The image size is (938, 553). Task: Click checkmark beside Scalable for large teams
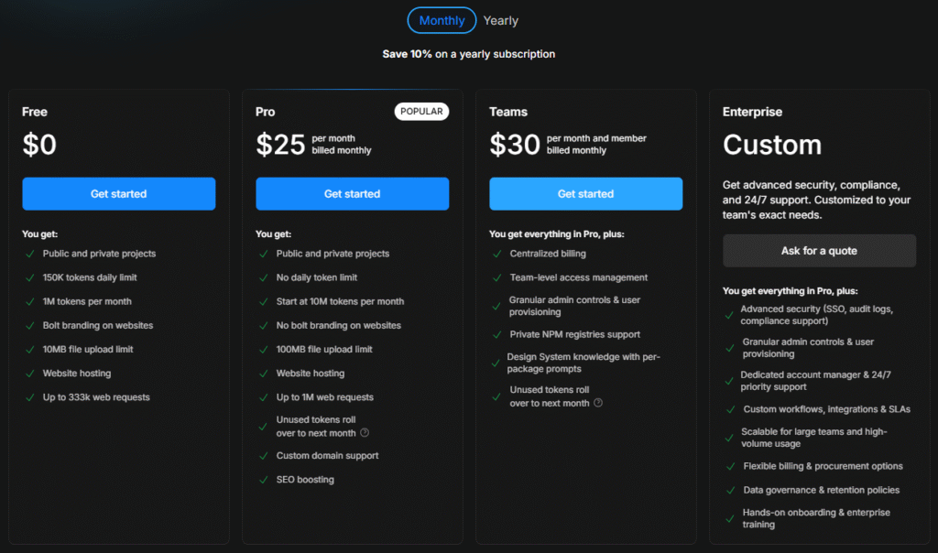coord(728,438)
